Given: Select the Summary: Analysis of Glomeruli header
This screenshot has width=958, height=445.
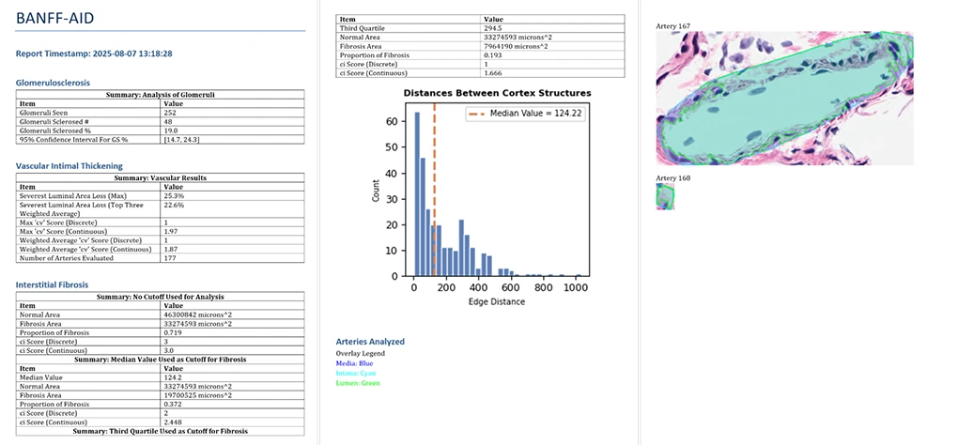Looking at the screenshot, I should (160, 95).
